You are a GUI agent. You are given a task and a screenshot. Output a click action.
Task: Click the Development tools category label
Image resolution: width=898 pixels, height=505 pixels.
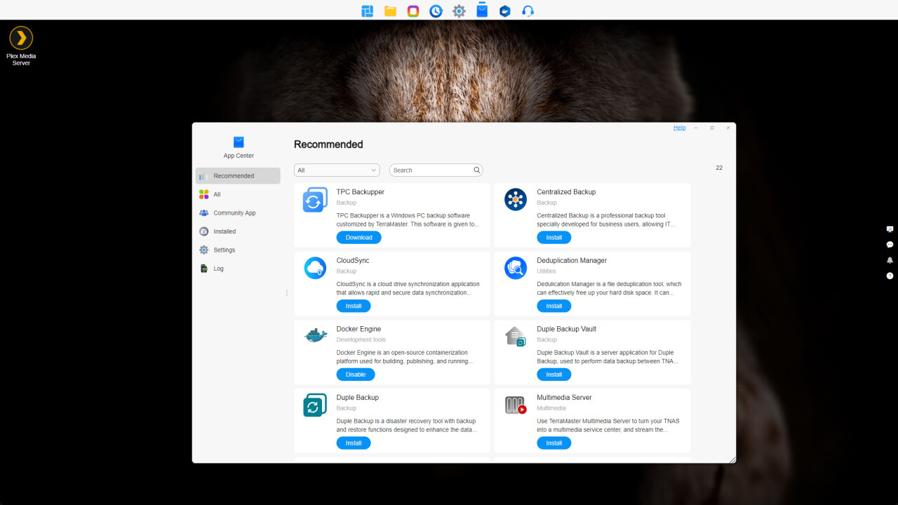361,339
